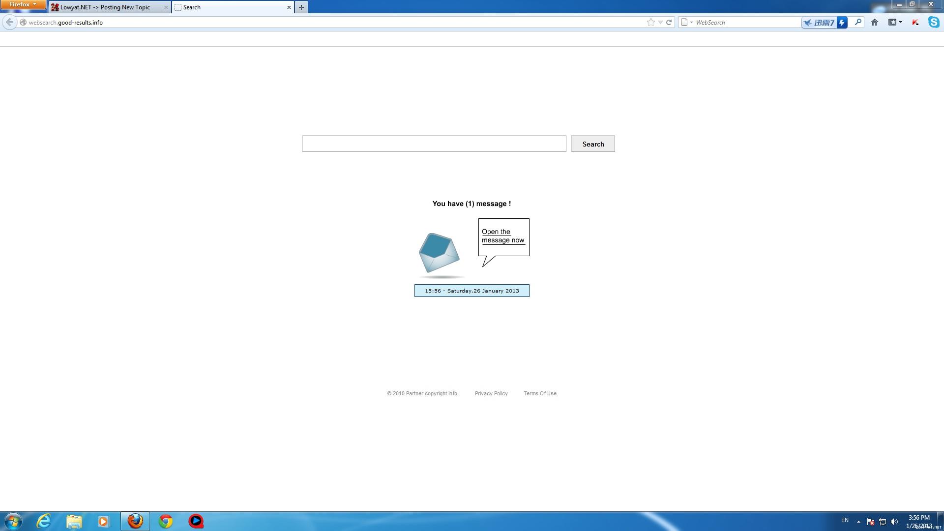The width and height of the screenshot is (944, 531).
Task: Open the Firefox menu dropdown
Action: (23, 4)
